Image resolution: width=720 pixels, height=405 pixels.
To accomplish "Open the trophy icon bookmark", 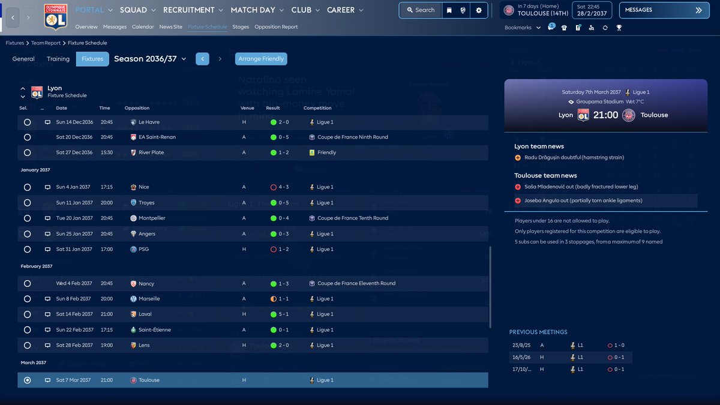I will tap(619, 28).
